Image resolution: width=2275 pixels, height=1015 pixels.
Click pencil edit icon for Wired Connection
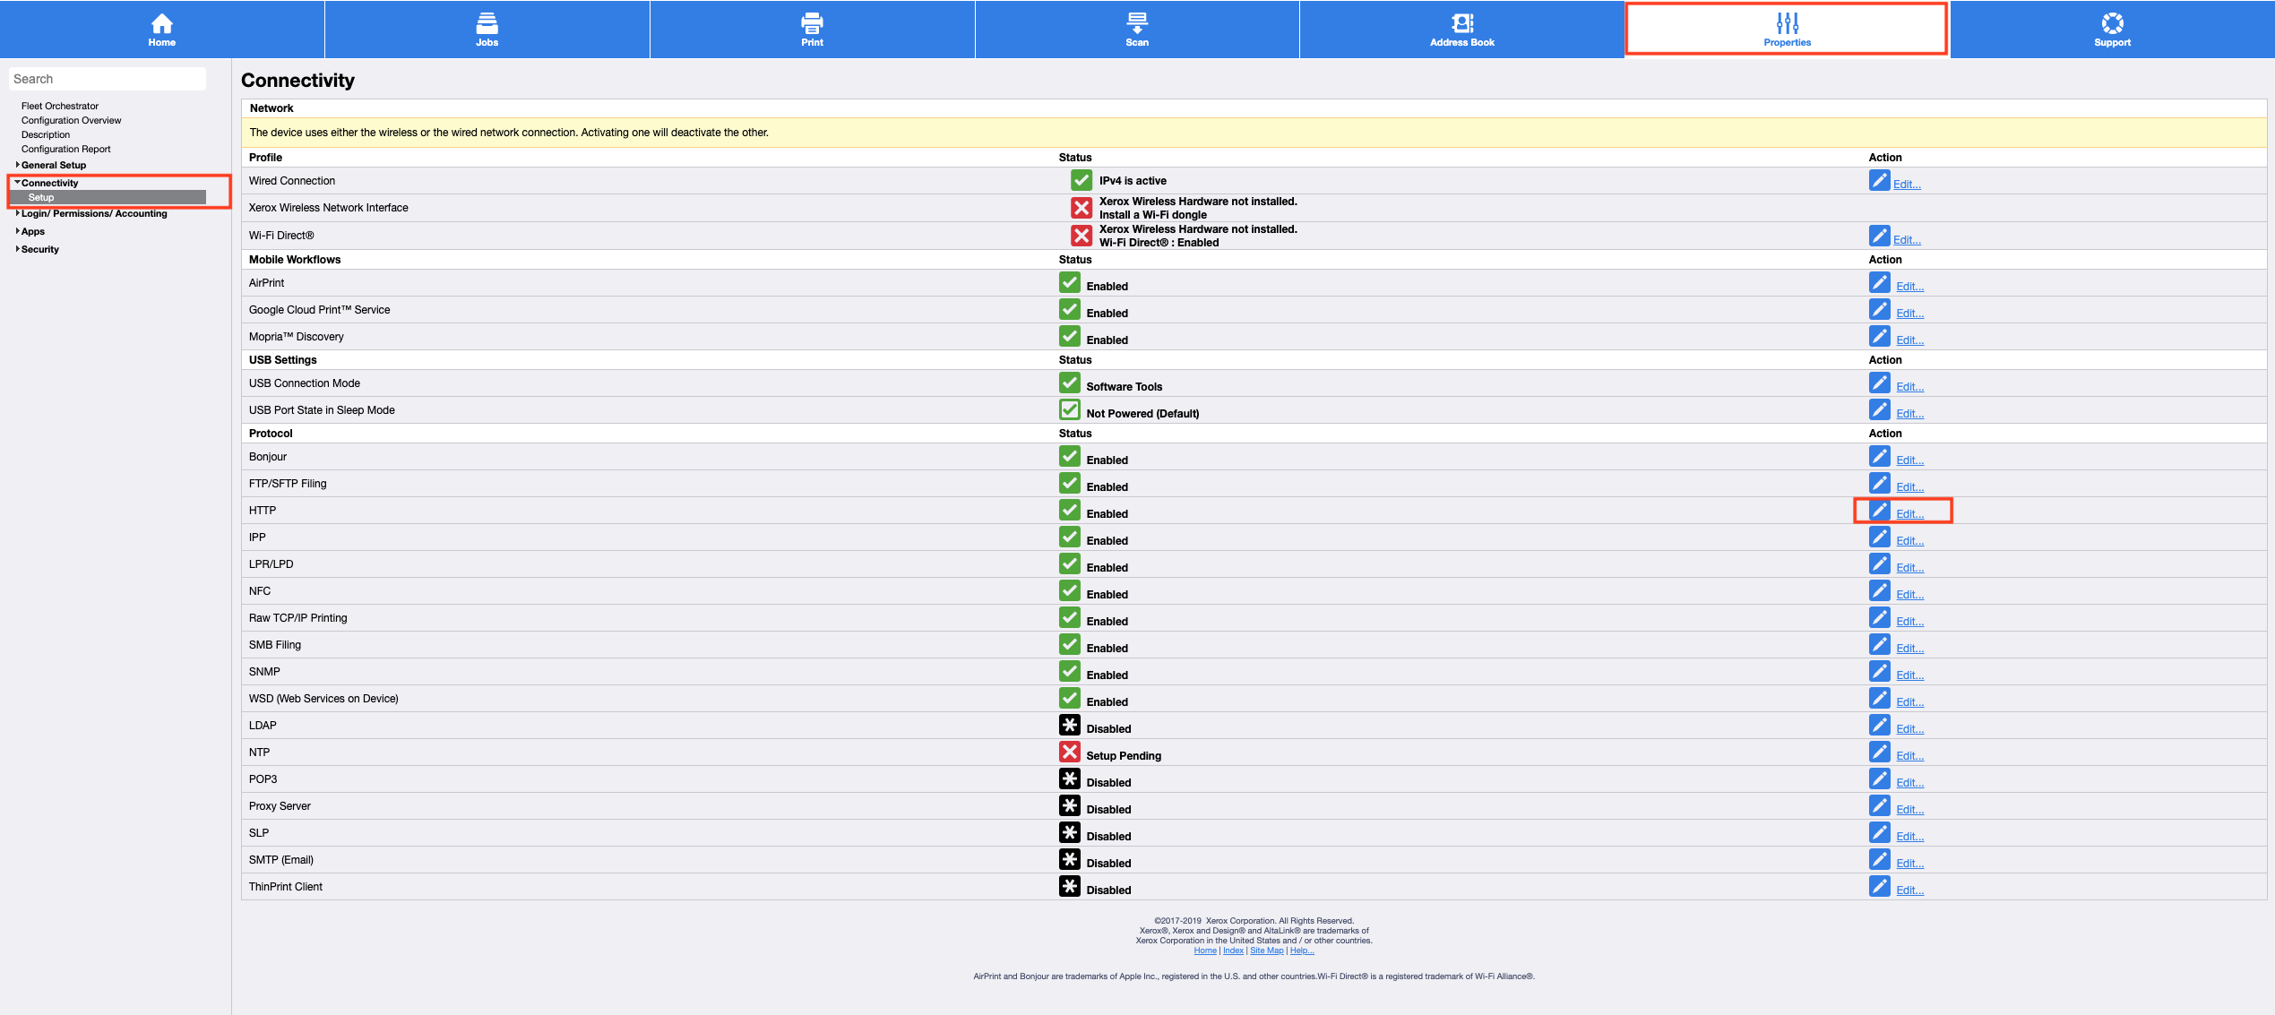[1879, 181]
